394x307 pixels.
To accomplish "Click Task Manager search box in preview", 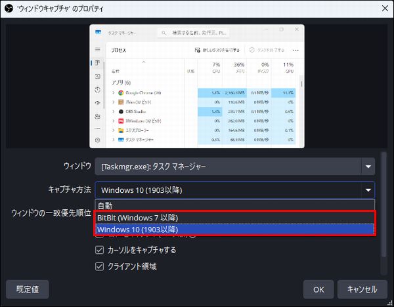I will point(194,33).
